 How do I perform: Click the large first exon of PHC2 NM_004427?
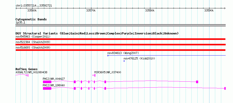coord(47,82)
